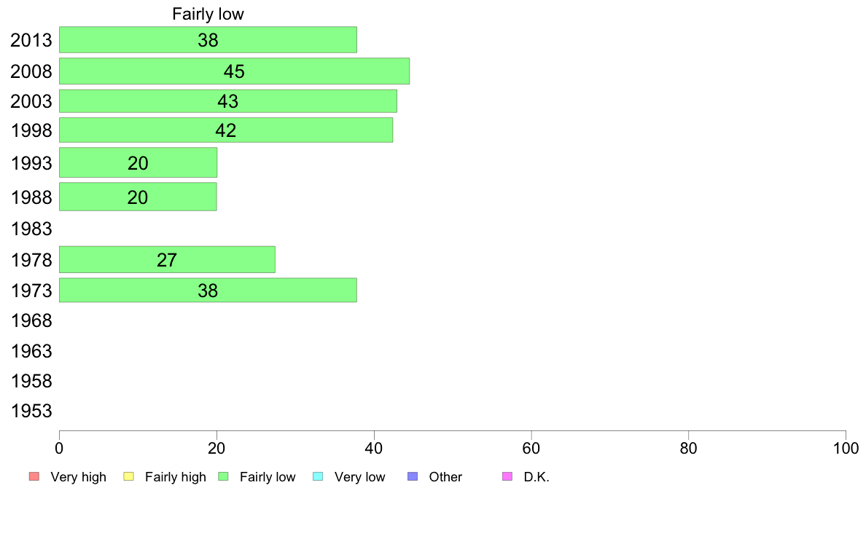Click the Very high red legend swatch

[34, 476]
